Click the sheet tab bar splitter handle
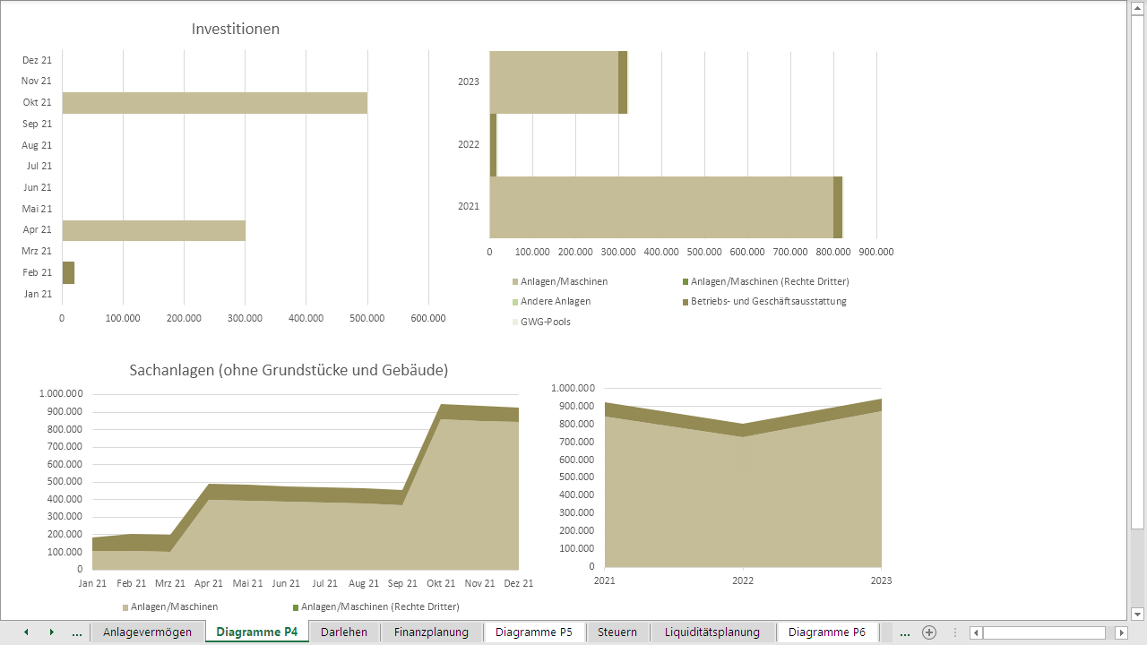1147x645 pixels. (954, 632)
